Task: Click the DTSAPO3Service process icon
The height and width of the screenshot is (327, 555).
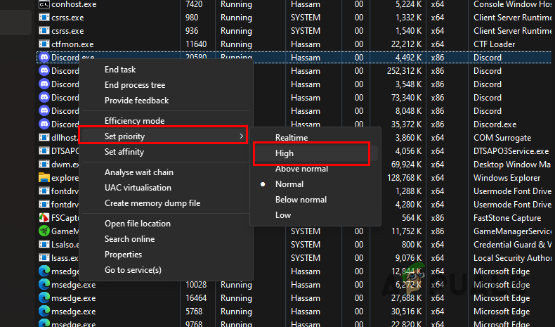Action: pos(44,151)
